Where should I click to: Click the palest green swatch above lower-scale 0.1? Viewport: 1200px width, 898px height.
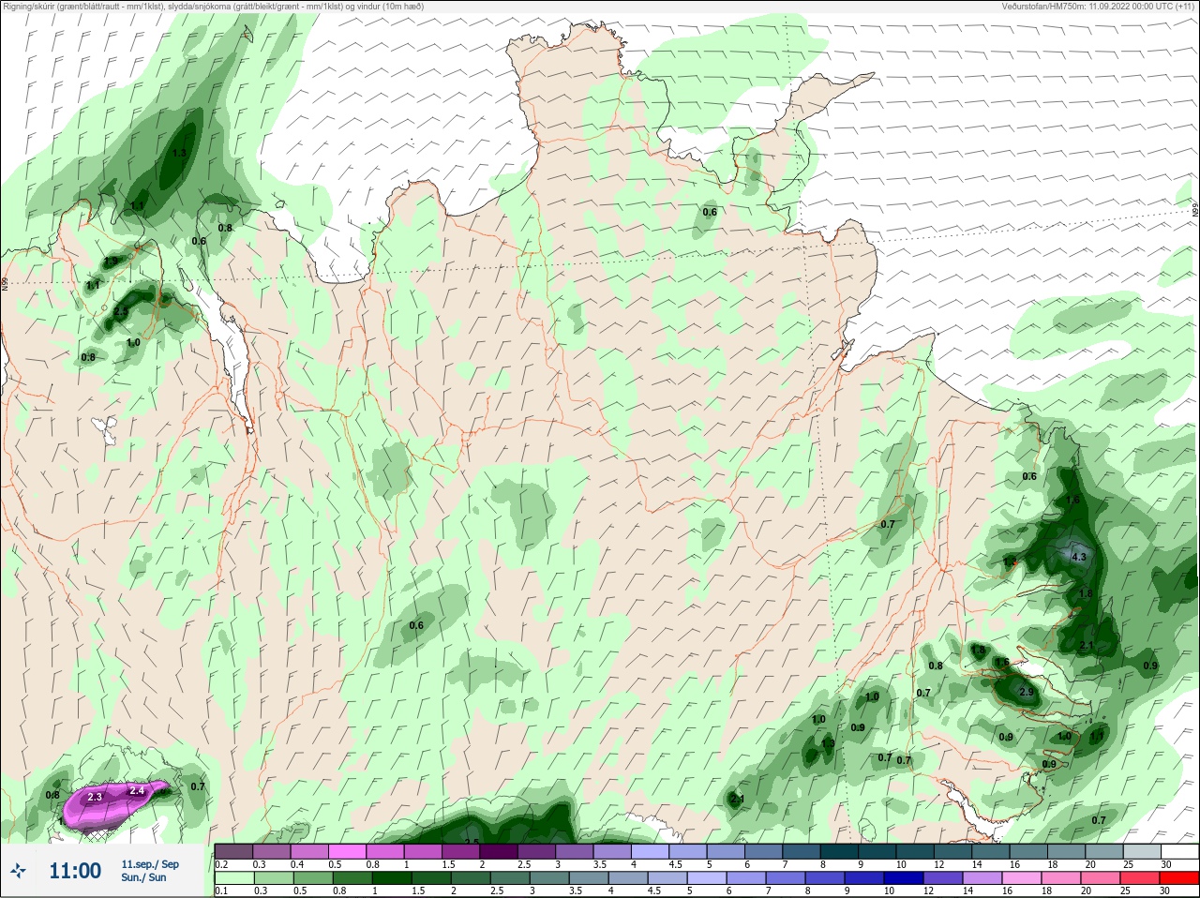233,878
